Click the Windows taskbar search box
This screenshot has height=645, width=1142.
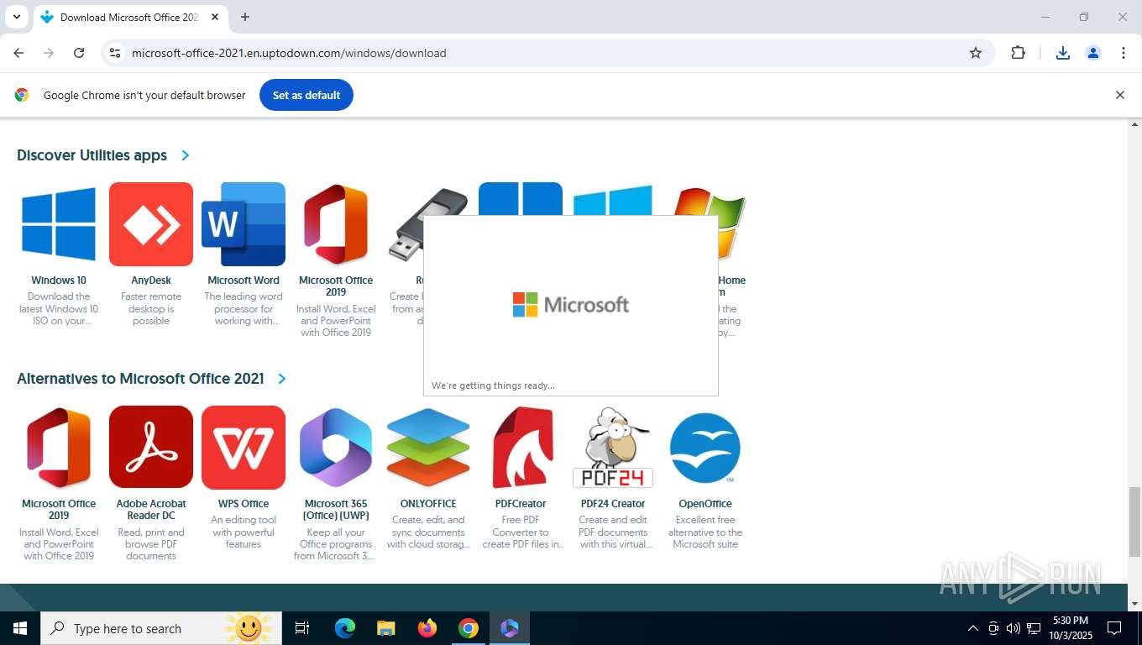[x=160, y=628]
